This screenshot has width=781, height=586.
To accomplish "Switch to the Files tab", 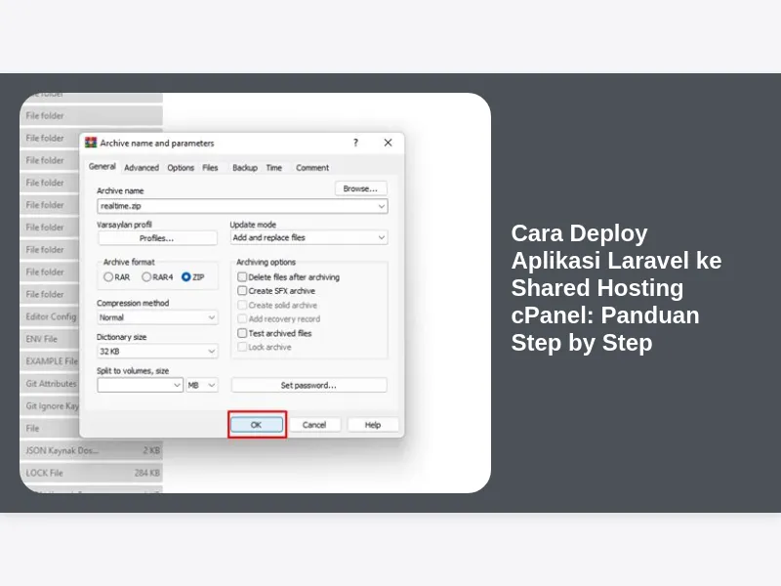I will [210, 168].
